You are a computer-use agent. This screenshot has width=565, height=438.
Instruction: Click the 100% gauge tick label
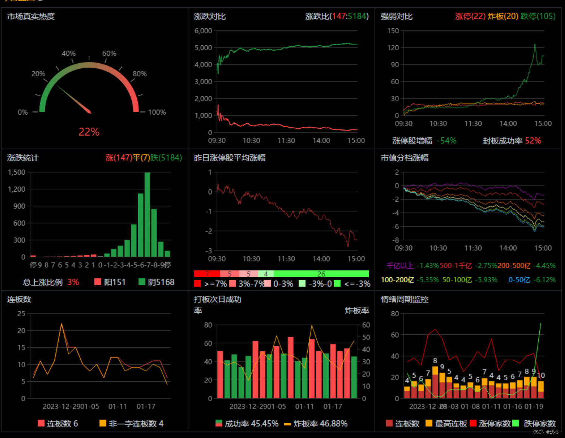(157, 112)
